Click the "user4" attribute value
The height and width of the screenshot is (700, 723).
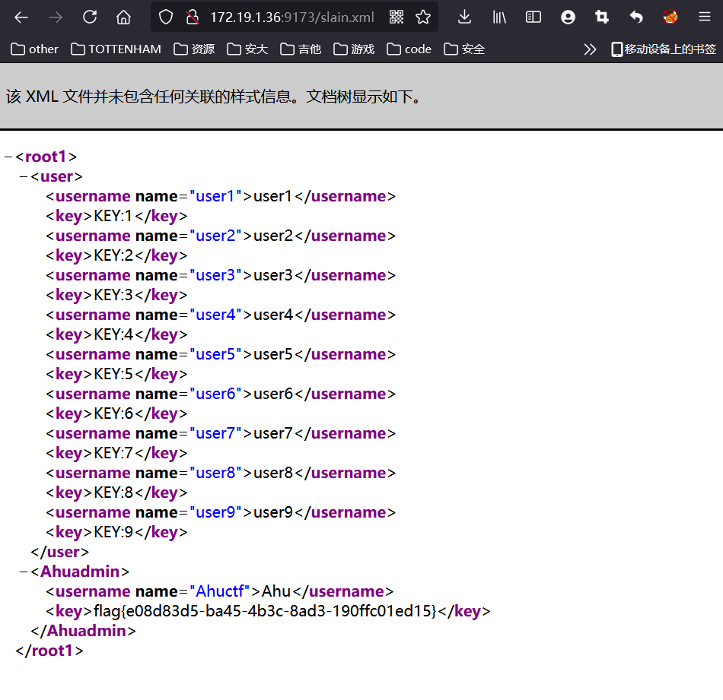(216, 315)
